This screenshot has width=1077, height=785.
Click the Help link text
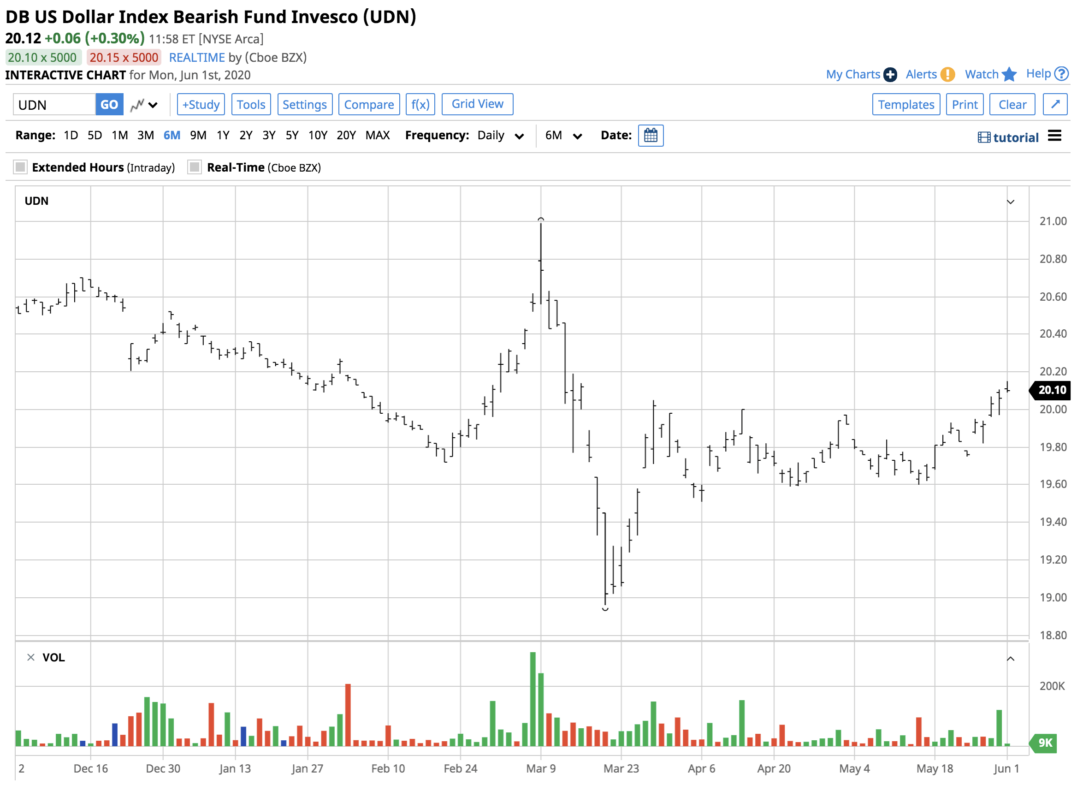tap(1039, 74)
